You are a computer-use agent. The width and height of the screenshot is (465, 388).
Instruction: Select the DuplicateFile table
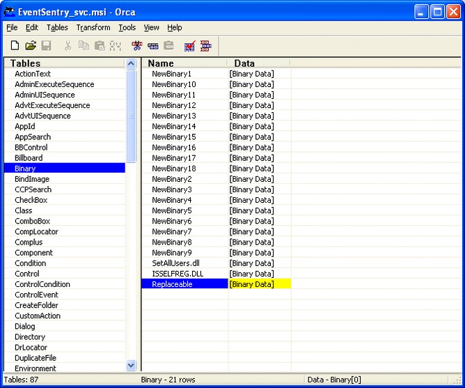[65, 358]
